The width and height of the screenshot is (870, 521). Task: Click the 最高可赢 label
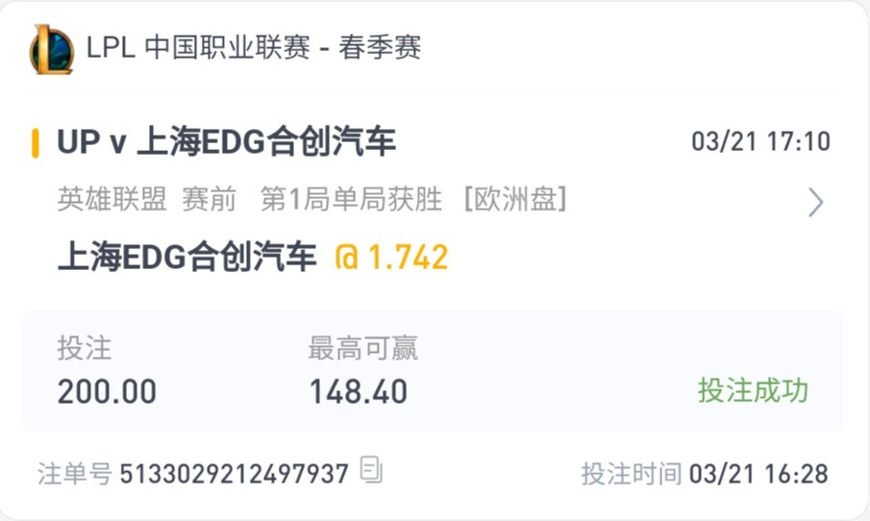point(362,348)
